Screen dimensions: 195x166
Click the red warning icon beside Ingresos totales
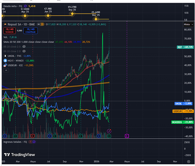31,142
